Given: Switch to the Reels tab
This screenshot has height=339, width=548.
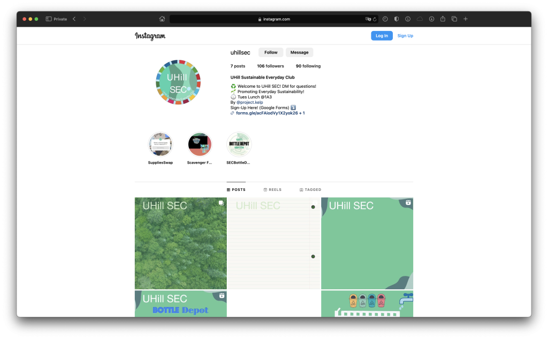Looking at the screenshot, I should (x=272, y=190).
